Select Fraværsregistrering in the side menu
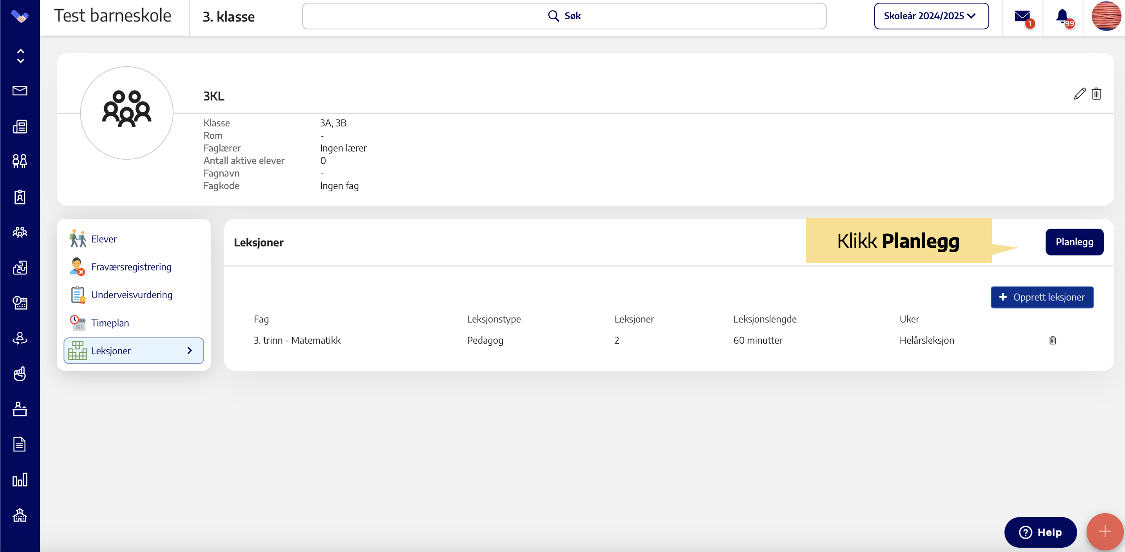 [x=131, y=267]
